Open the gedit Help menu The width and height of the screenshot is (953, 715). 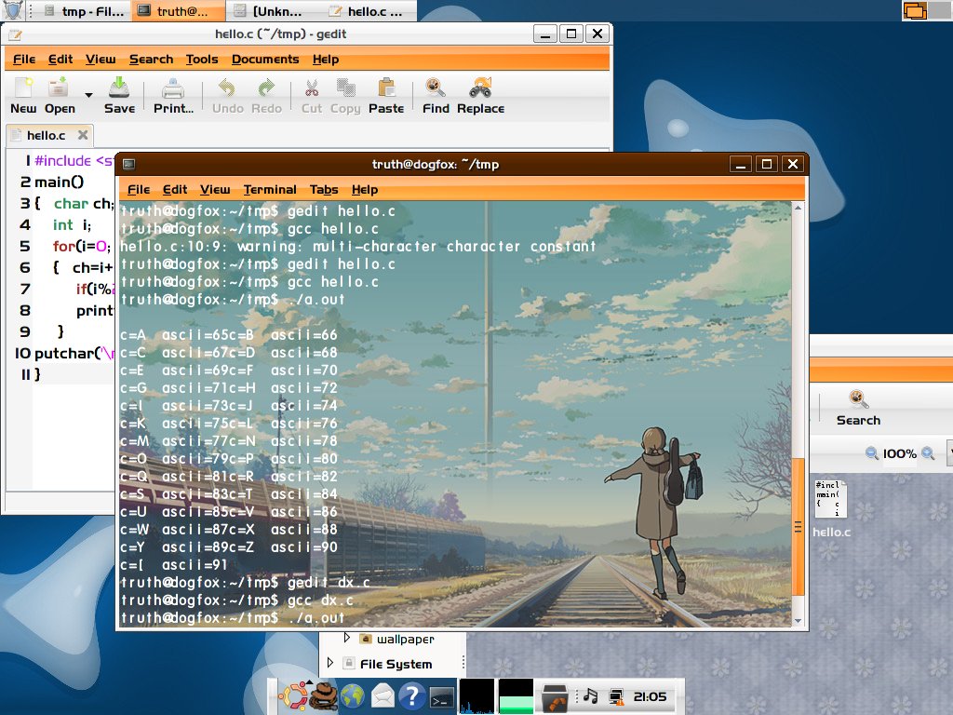(x=326, y=60)
